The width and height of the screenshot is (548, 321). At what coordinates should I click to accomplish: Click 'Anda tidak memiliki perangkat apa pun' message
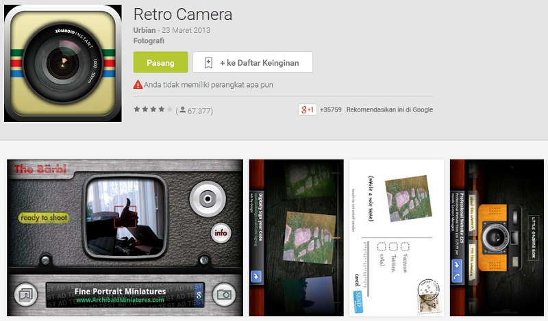point(208,85)
